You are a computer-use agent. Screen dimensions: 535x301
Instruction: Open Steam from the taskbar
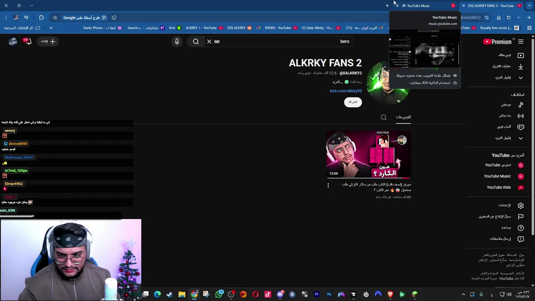[169, 294]
